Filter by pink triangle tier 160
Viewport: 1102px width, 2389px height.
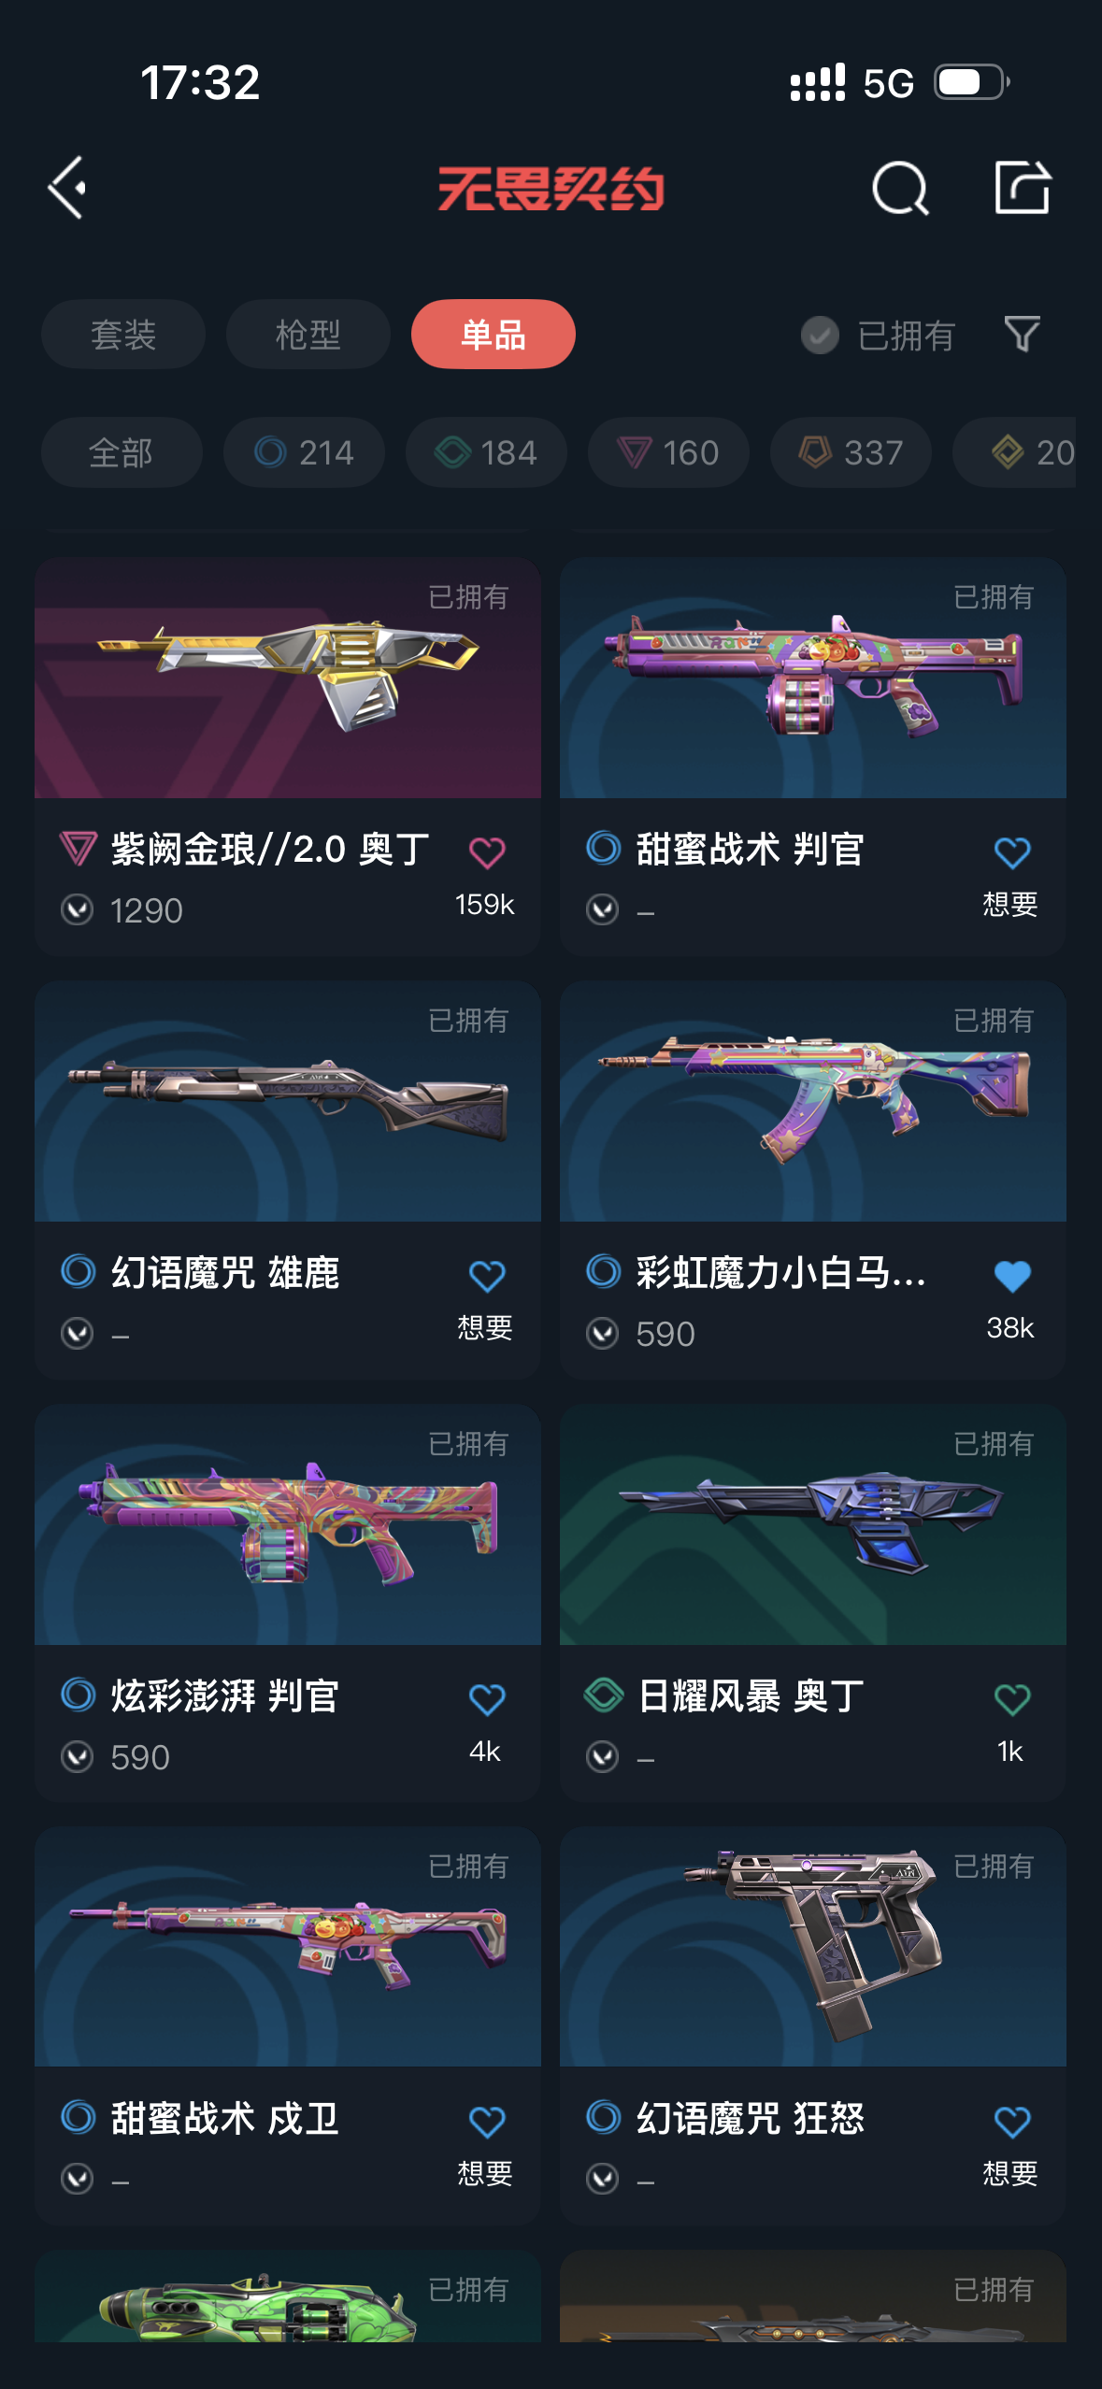(668, 452)
